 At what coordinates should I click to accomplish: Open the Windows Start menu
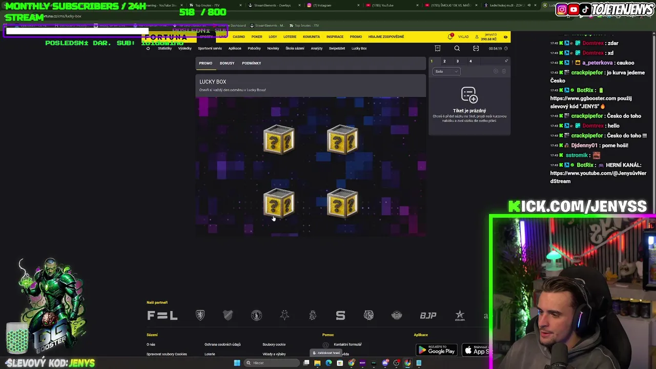coord(237,363)
